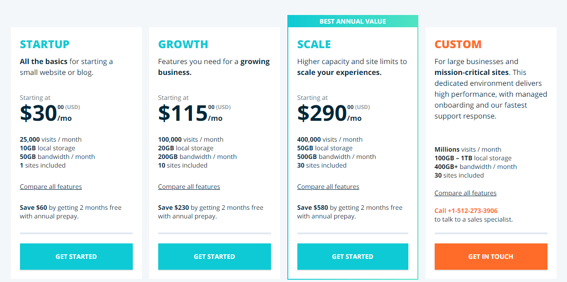Select the SCALE plan heading
567x282 pixels.
tap(314, 45)
